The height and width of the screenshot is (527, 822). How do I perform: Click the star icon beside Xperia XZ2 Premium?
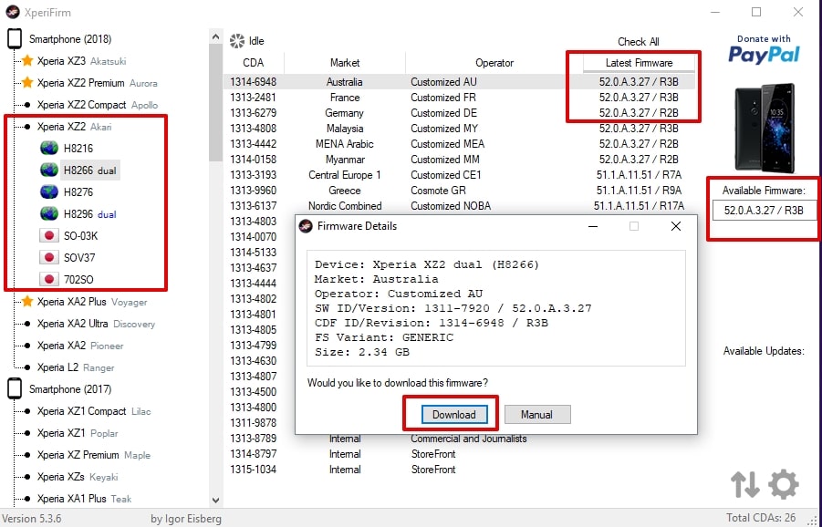(x=27, y=83)
